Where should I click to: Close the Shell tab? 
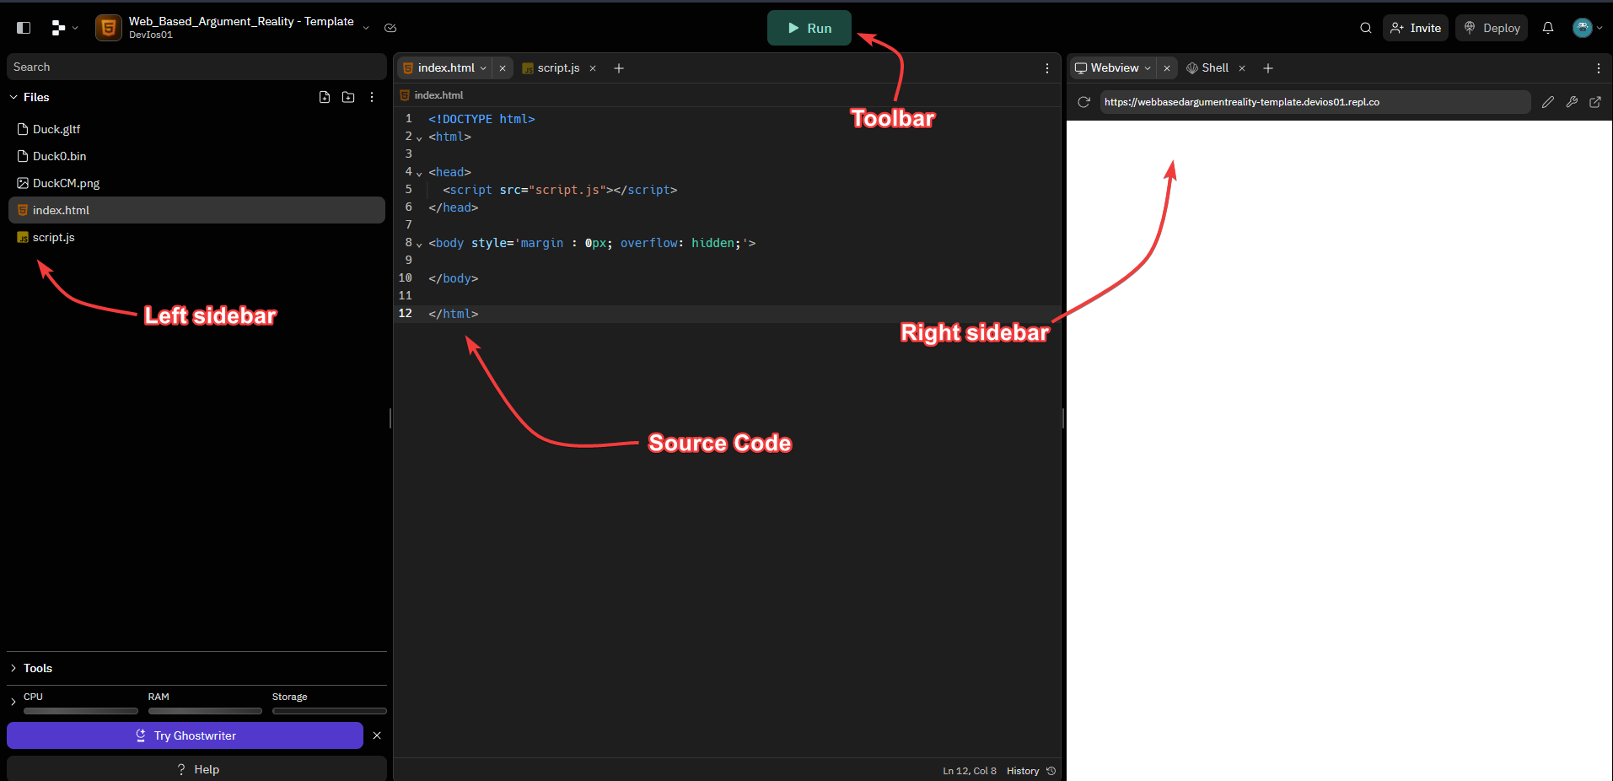point(1242,68)
